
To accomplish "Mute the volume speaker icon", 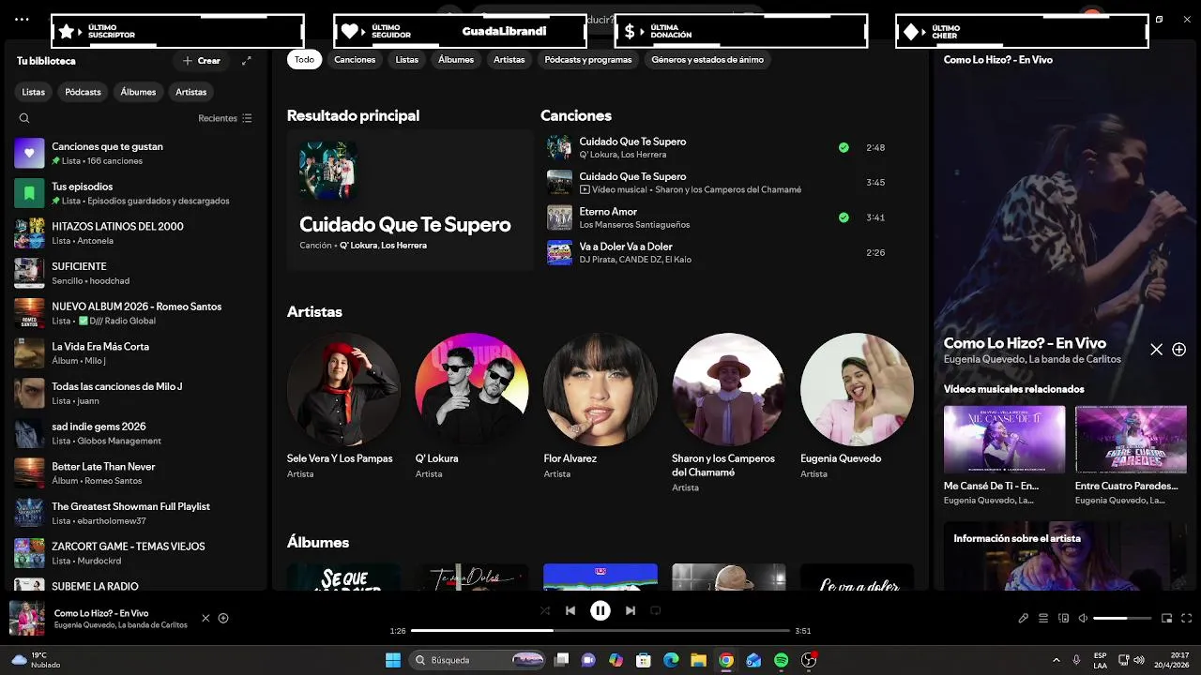I will pos(1083,618).
